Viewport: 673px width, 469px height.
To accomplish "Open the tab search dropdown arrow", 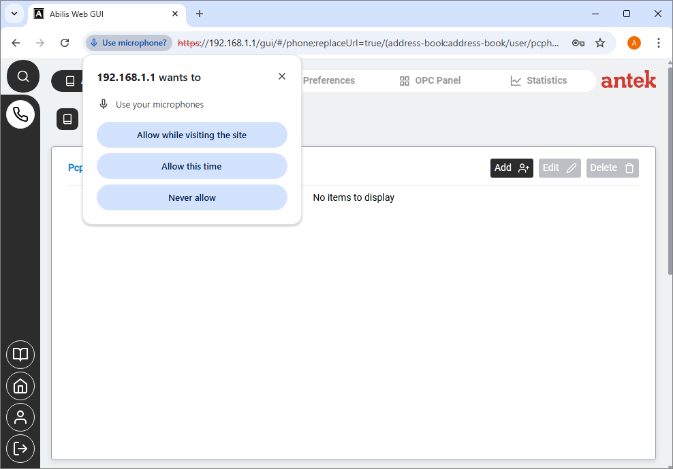I will [14, 14].
